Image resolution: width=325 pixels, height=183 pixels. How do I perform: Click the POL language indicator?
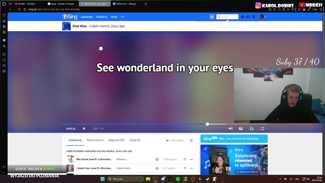(x=297, y=179)
